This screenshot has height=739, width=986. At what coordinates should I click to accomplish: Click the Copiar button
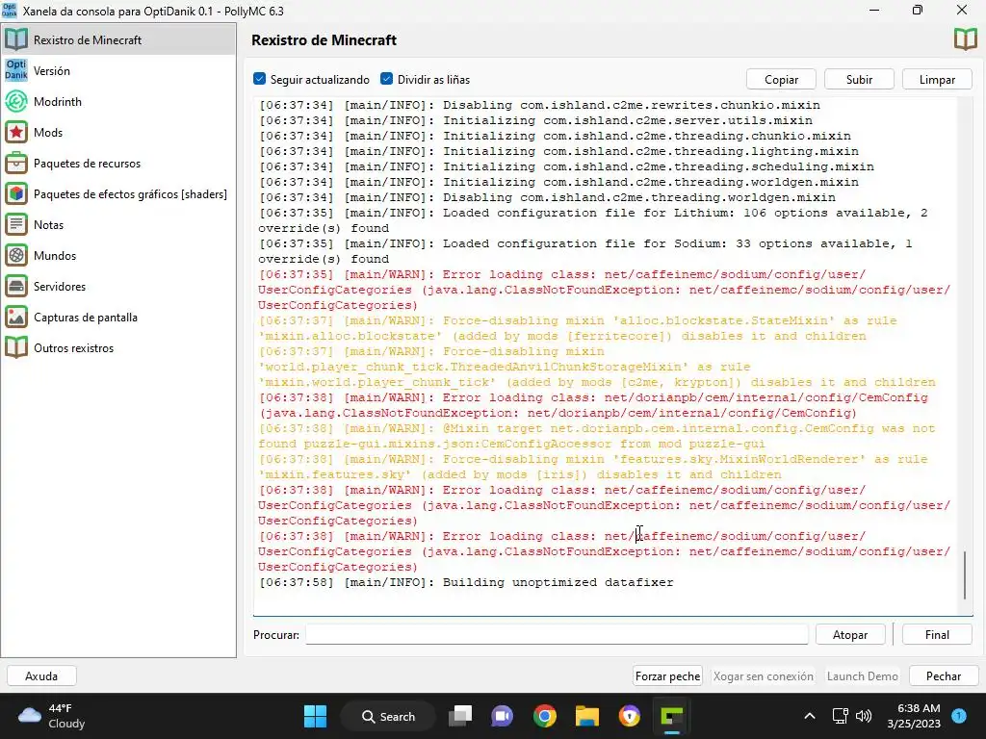pyautogui.click(x=781, y=79)
